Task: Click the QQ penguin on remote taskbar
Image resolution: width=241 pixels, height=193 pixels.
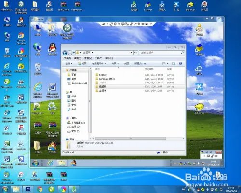Action: pos(74,163)
